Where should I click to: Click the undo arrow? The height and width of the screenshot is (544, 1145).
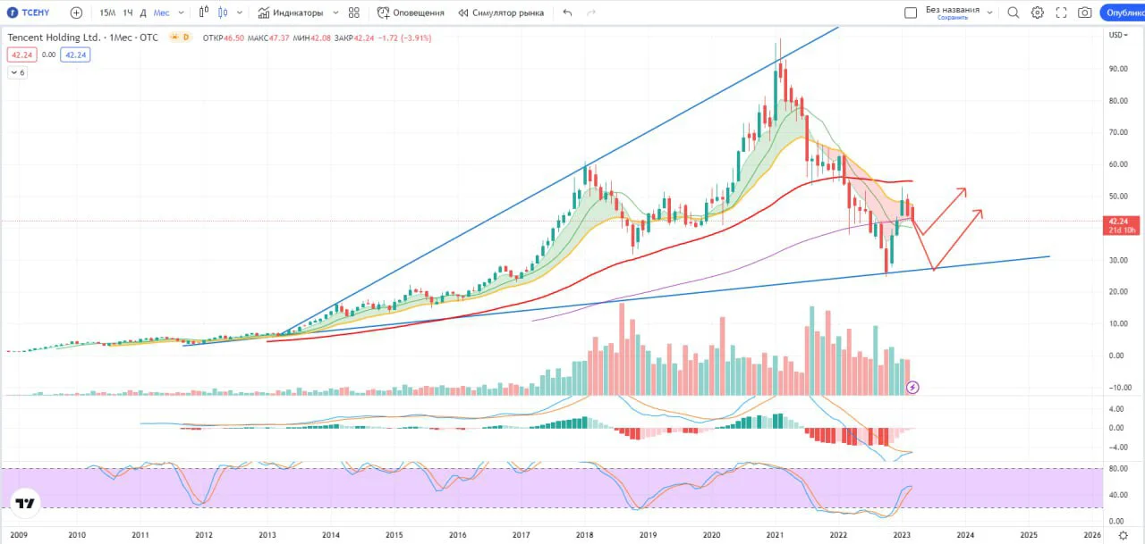(567, 13)
